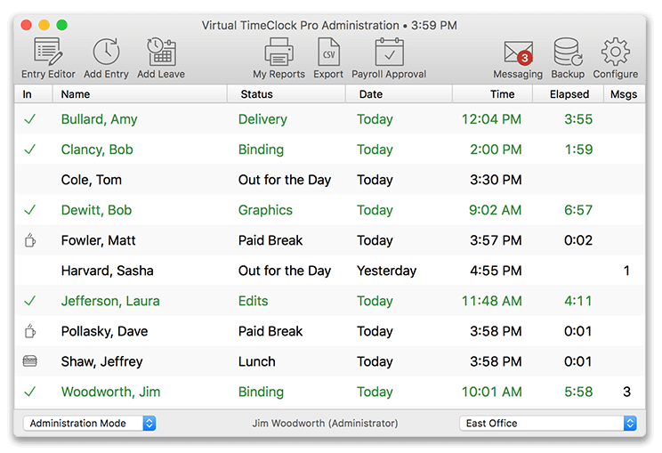Screen dimensions: 662x453
Task: Select the Bullard, Amy row name
Action: pyautogui.click(x=100, y=119)
